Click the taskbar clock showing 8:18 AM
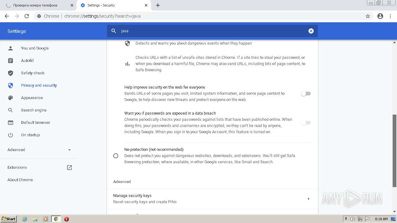This screenshot has width=397, height=223. pyautogui.click(x=381, y=219)
